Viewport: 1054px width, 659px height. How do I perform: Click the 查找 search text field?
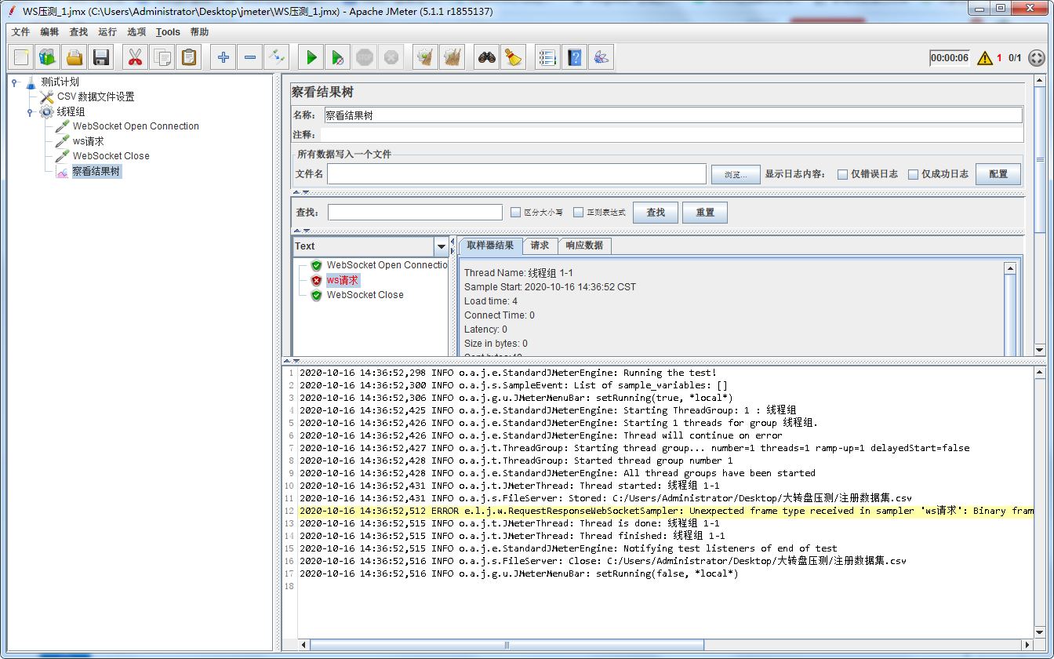click(415, 213)
